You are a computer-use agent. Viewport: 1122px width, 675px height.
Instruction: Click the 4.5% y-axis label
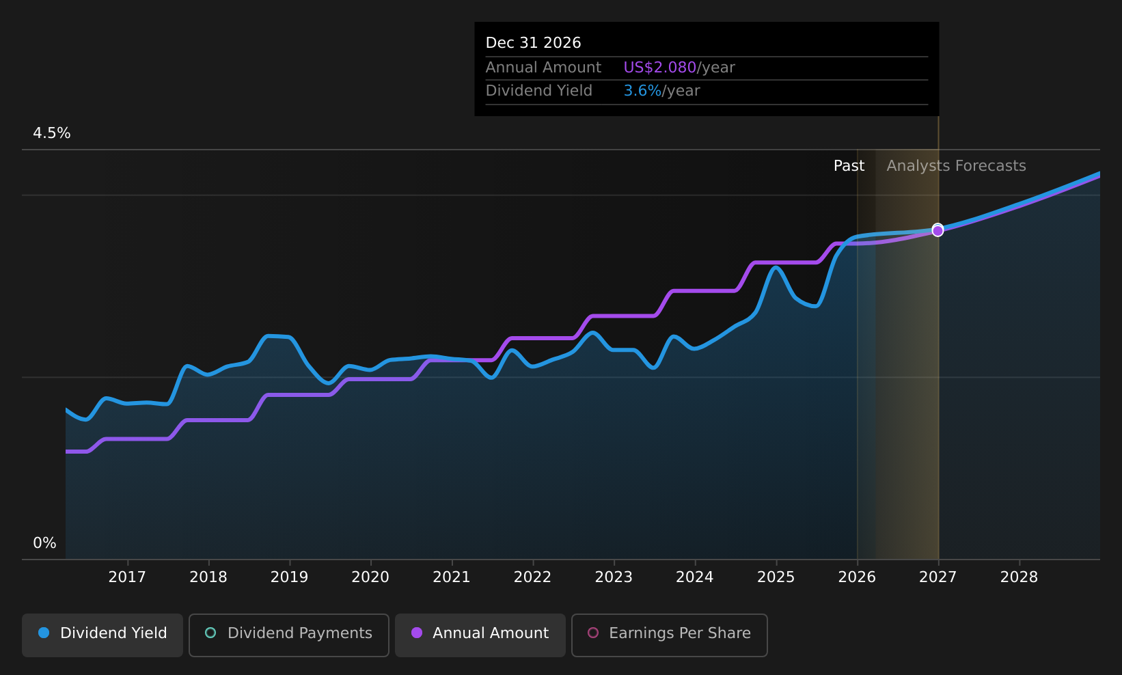coord(52,133)
